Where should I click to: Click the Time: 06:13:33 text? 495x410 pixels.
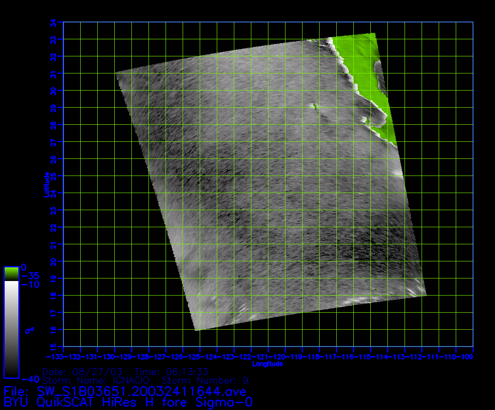(x=172, y=372)
